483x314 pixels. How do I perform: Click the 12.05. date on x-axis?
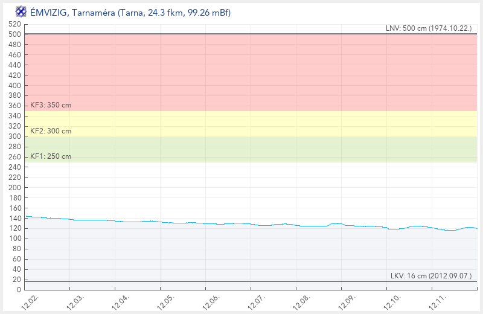tap(165, 301)
